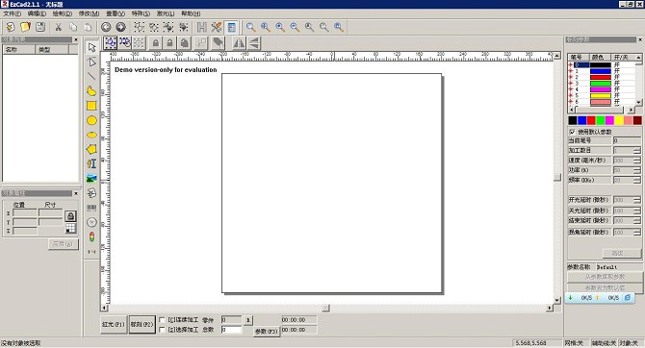Adjust the 加工数目 spinner
The image size is (645, 348).
637,150
